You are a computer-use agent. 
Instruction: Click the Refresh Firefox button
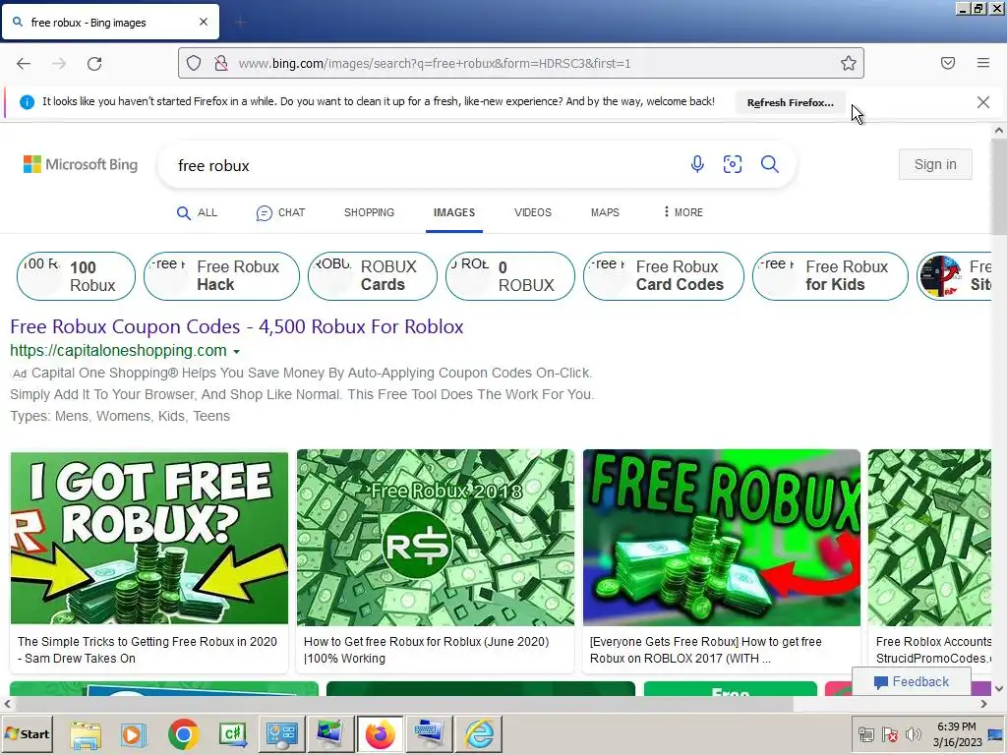[x=791, y=102]
